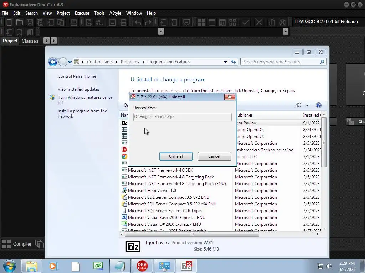Image resolution: width=365 pixels, height=273 pixels.
Task: Open the Execute menu
Action: 82,13
